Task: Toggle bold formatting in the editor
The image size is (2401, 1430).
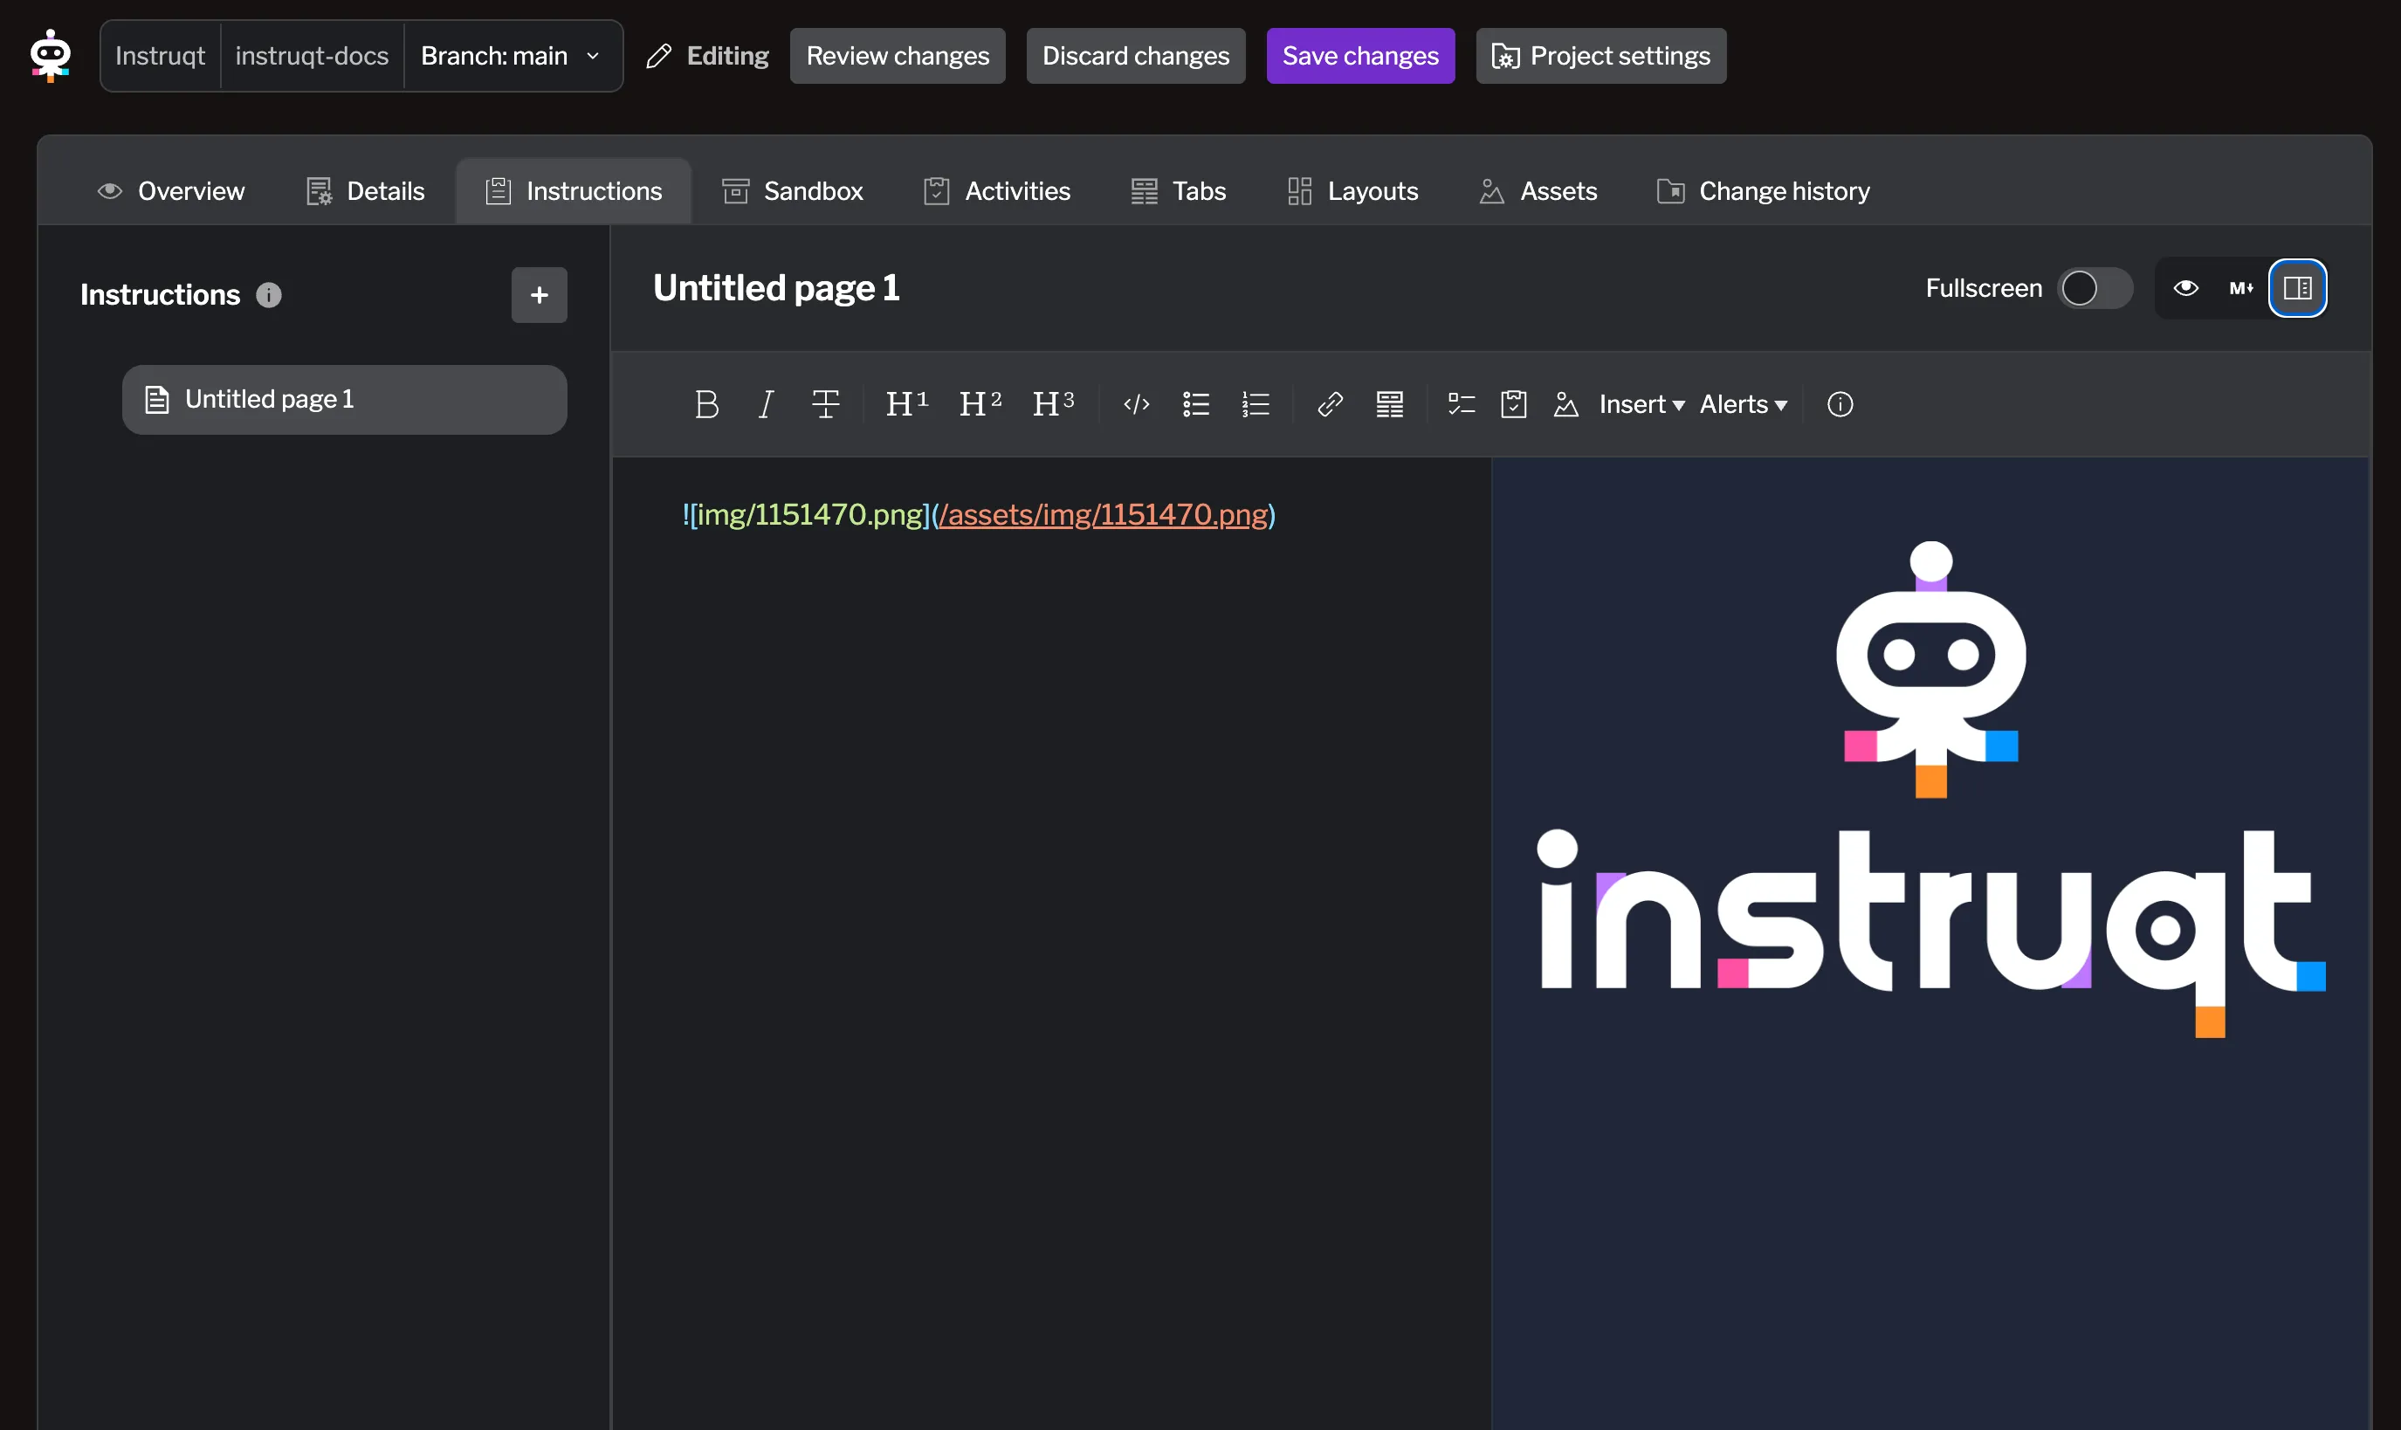Action: pos(706,403)
